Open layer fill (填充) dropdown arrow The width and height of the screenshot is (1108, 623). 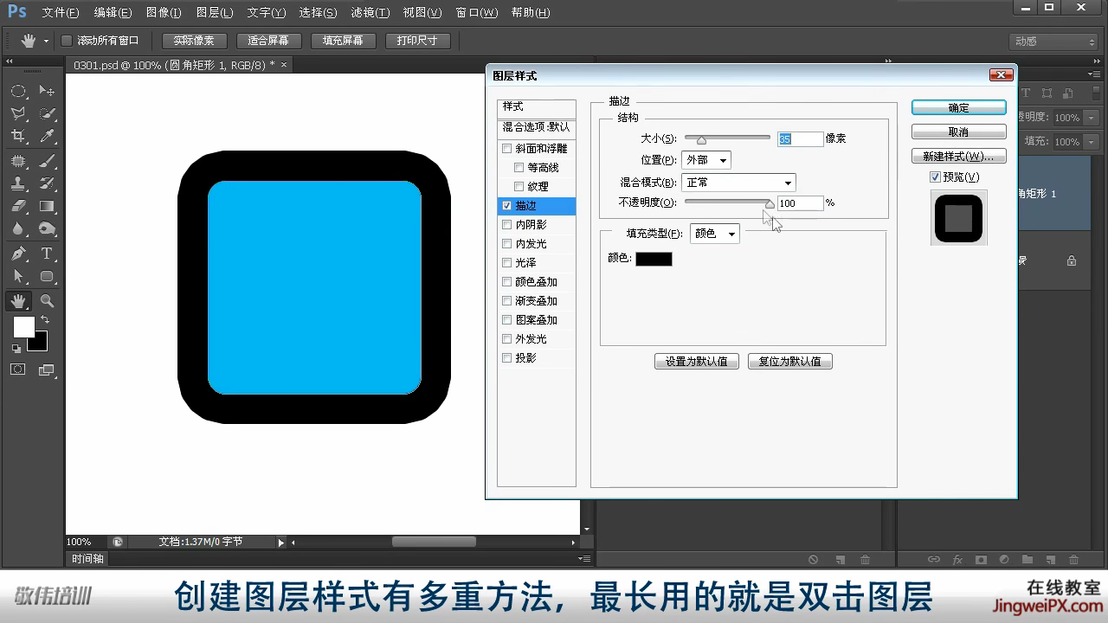[x=1092, y=142]
